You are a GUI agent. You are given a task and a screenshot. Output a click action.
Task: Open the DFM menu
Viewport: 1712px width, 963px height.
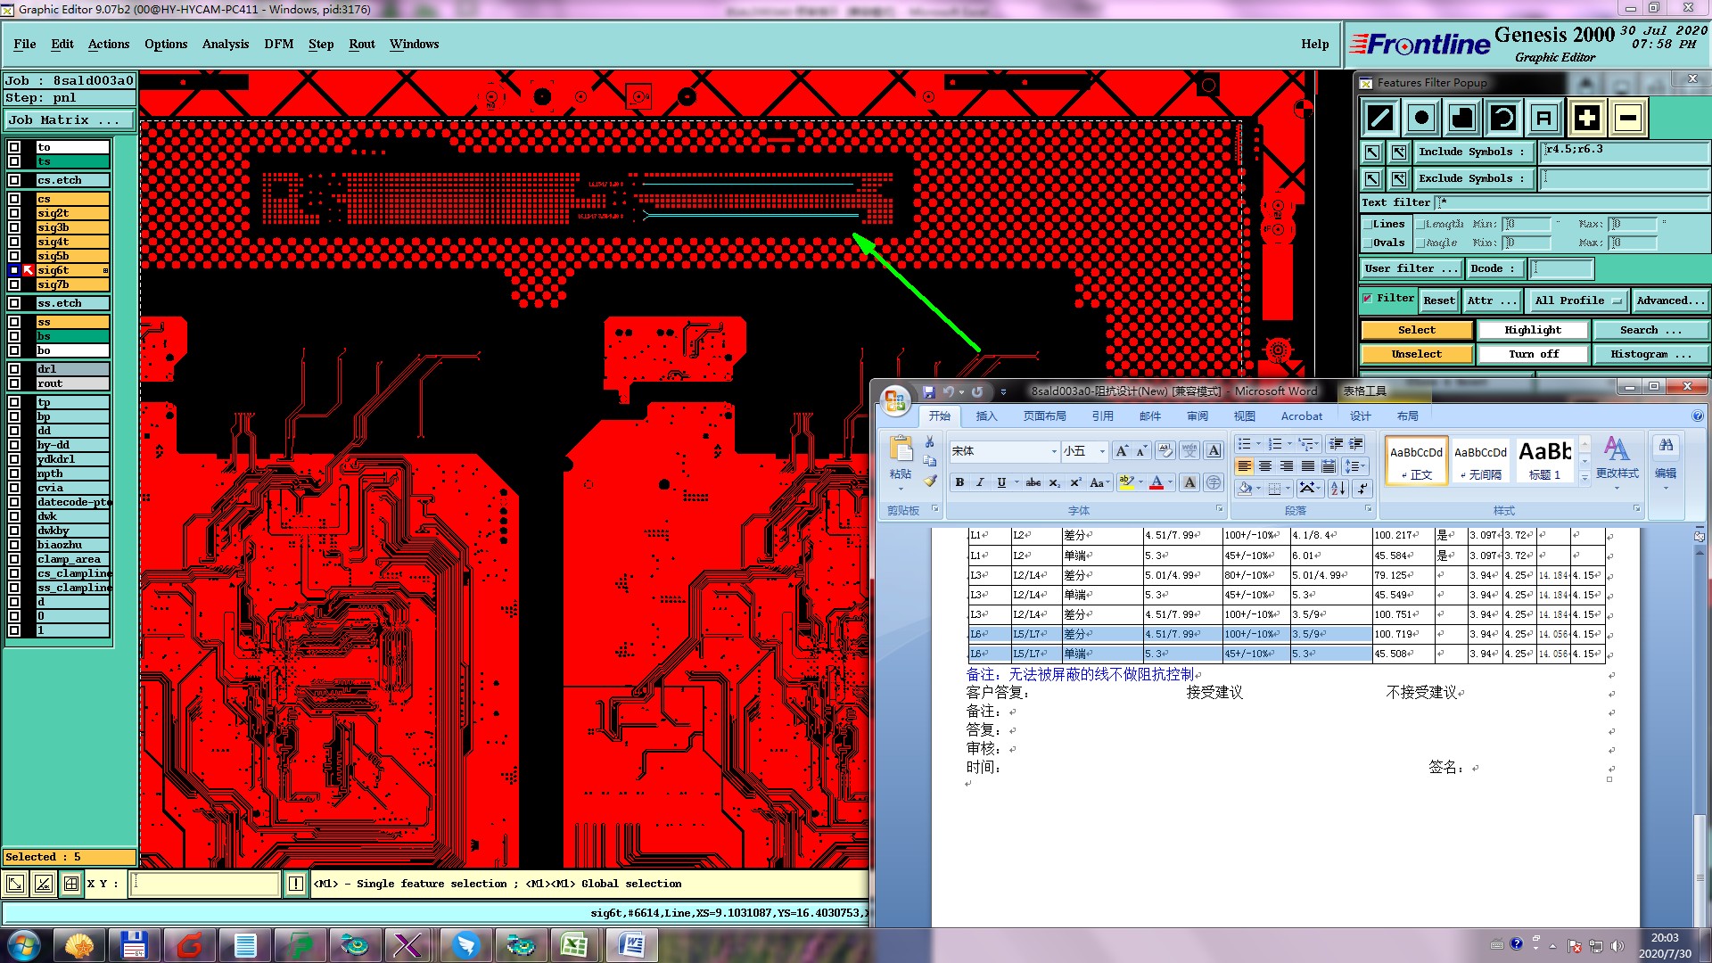(278, 44)
